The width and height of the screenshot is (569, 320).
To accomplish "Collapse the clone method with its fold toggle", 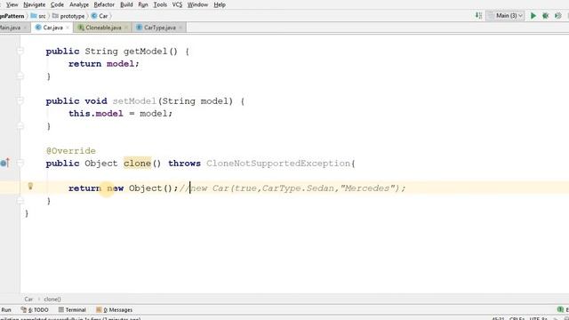I will [20, 163].
